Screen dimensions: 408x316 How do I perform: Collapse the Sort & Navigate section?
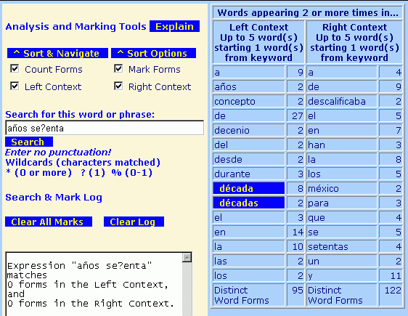click(57, 53)
